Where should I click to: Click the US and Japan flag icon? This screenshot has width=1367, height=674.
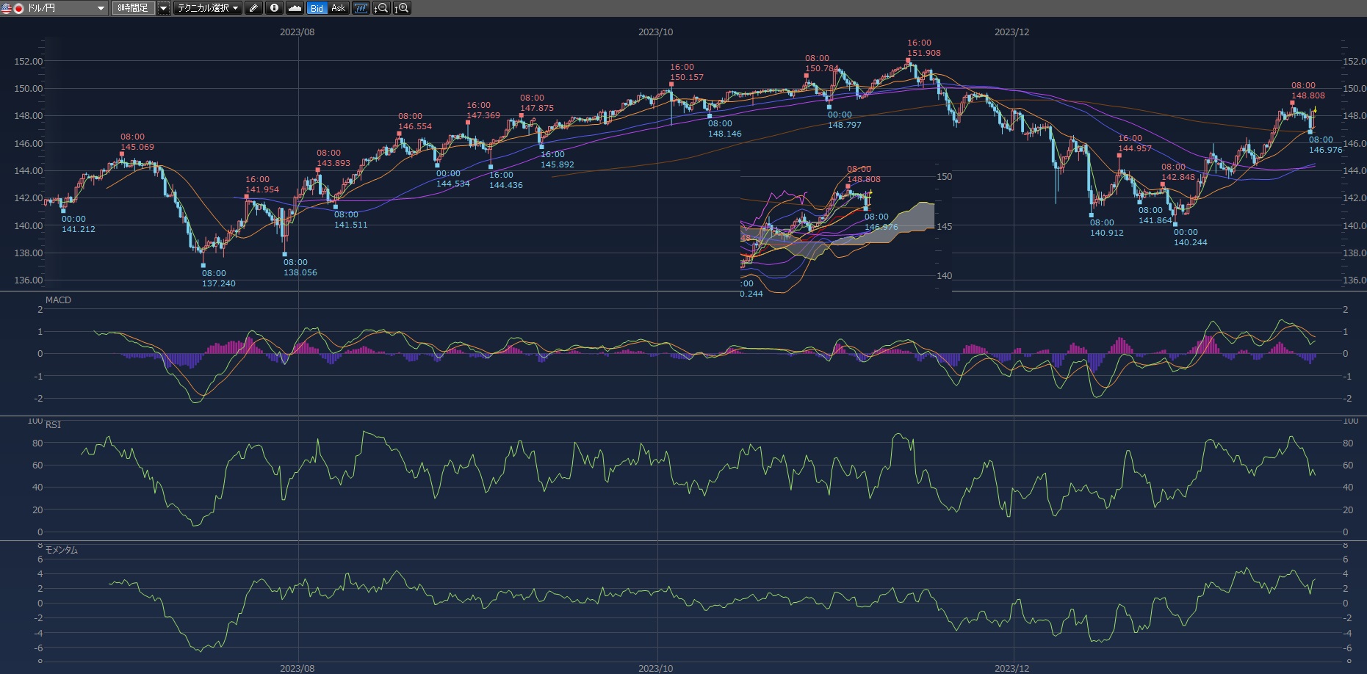tap(12, 8)
